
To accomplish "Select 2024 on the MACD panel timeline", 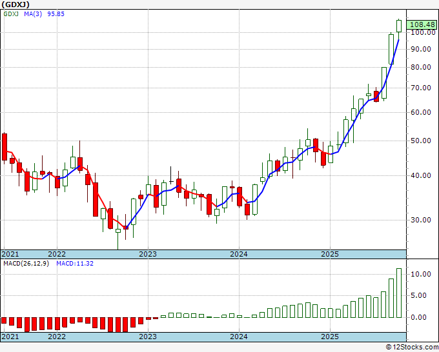I will 239,337.
